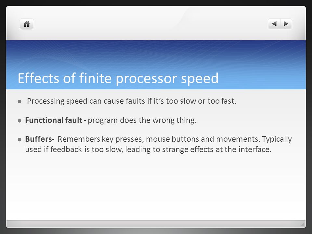This screenshot has height=234, width=312.
Task: Click the text 'program does the wrong thing'
Action: (x=141, y=120)
